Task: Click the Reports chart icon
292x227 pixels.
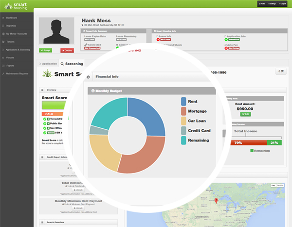Action: click(x=3, y=66)
